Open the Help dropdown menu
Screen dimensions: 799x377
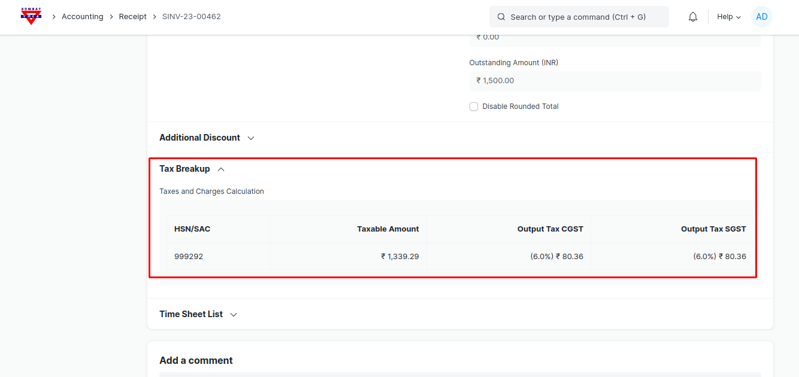point(728,17)
